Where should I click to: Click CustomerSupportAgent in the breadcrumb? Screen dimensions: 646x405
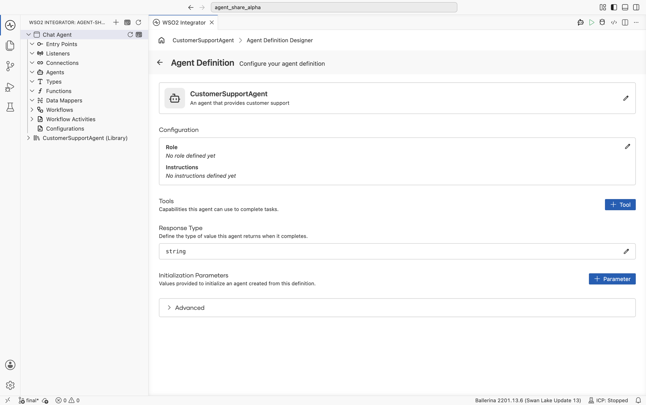[203, 40]
